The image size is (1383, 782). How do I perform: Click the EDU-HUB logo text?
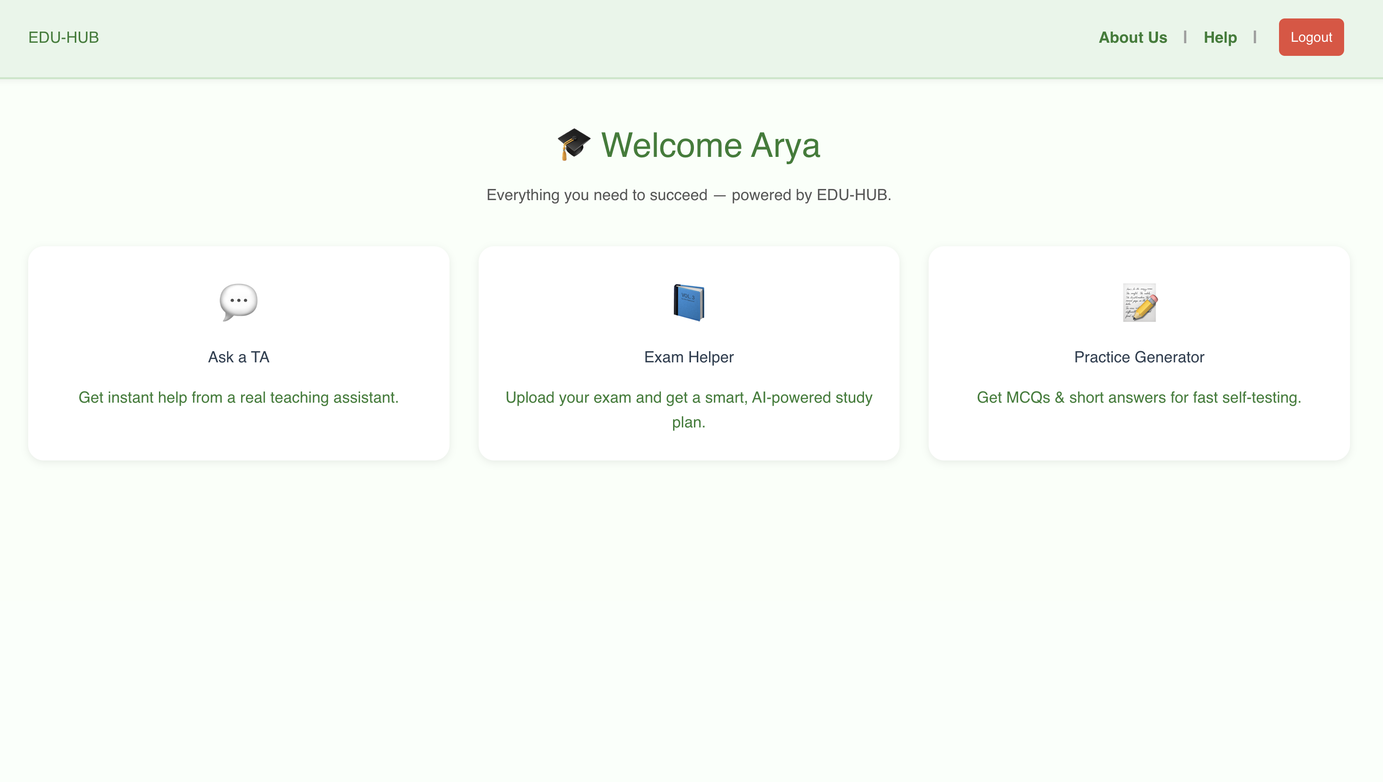pyautogui.click(x=63, y=37)
